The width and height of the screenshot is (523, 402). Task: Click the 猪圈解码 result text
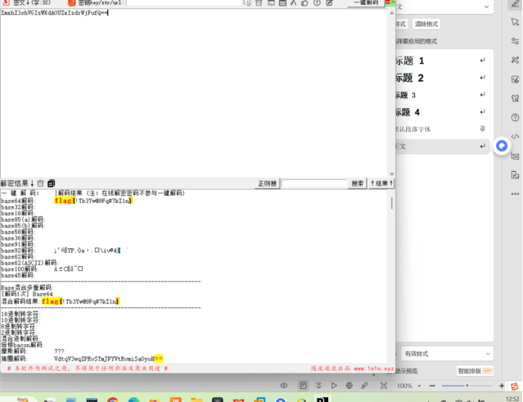(108, 359)
